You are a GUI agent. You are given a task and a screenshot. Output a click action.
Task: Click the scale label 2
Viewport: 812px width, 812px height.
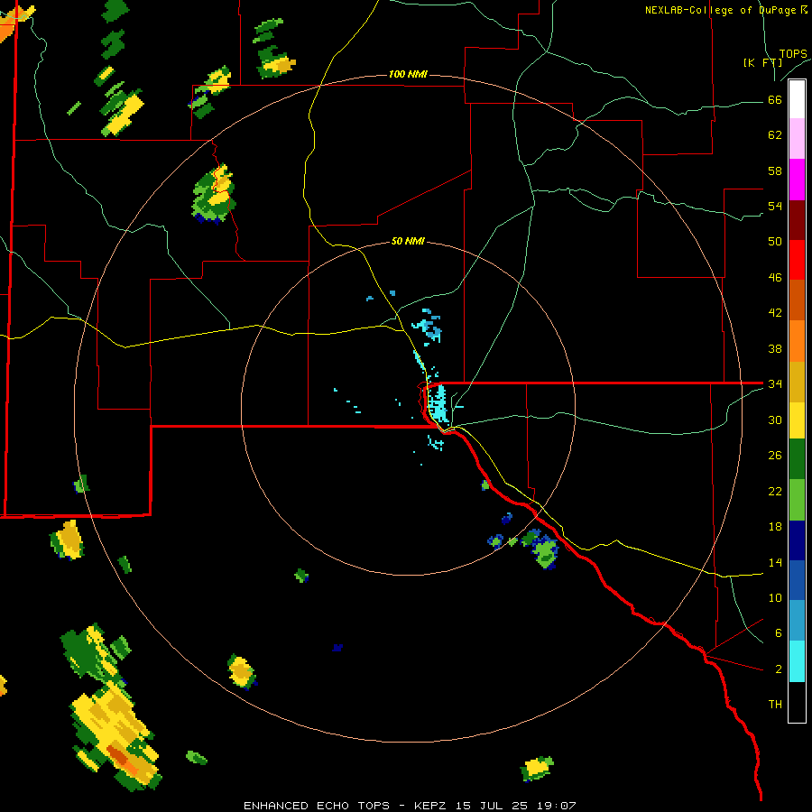(x=778, y=669)
